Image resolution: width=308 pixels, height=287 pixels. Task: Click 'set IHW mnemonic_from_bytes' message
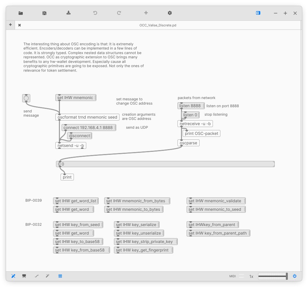[x=137, y=201]
